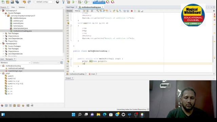Open the Members dropdown in Navigator
Viewport: 217px width, 122px height.
pyautogui.click(x=15, y=63)
